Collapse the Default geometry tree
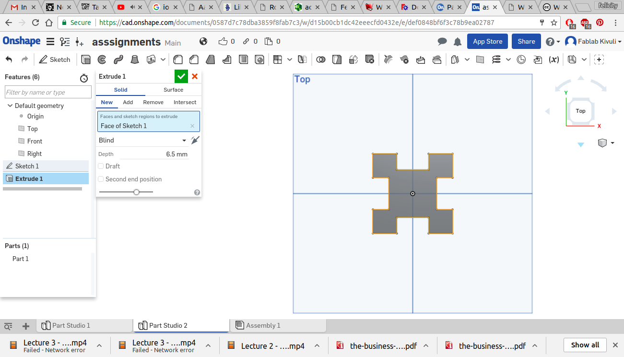This screenshot has height=357, width=624. pos(10,106)
